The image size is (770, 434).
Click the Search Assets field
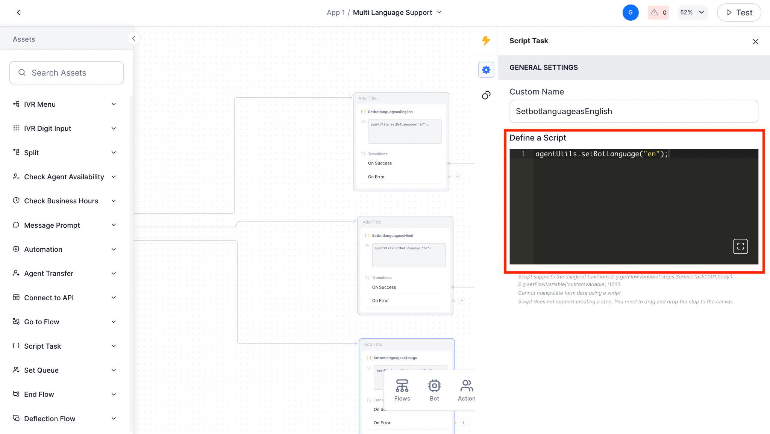pyautogui.click(x=67, y=73)
